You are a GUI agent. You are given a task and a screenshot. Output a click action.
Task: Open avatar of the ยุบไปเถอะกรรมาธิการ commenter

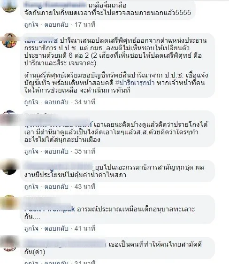[x=9, y=167]
